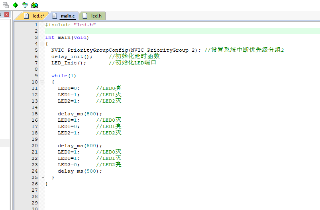Click line number 9 in the gutter
Image resolution: width=320 pixels, height=210 pixels.
point(36,76)
